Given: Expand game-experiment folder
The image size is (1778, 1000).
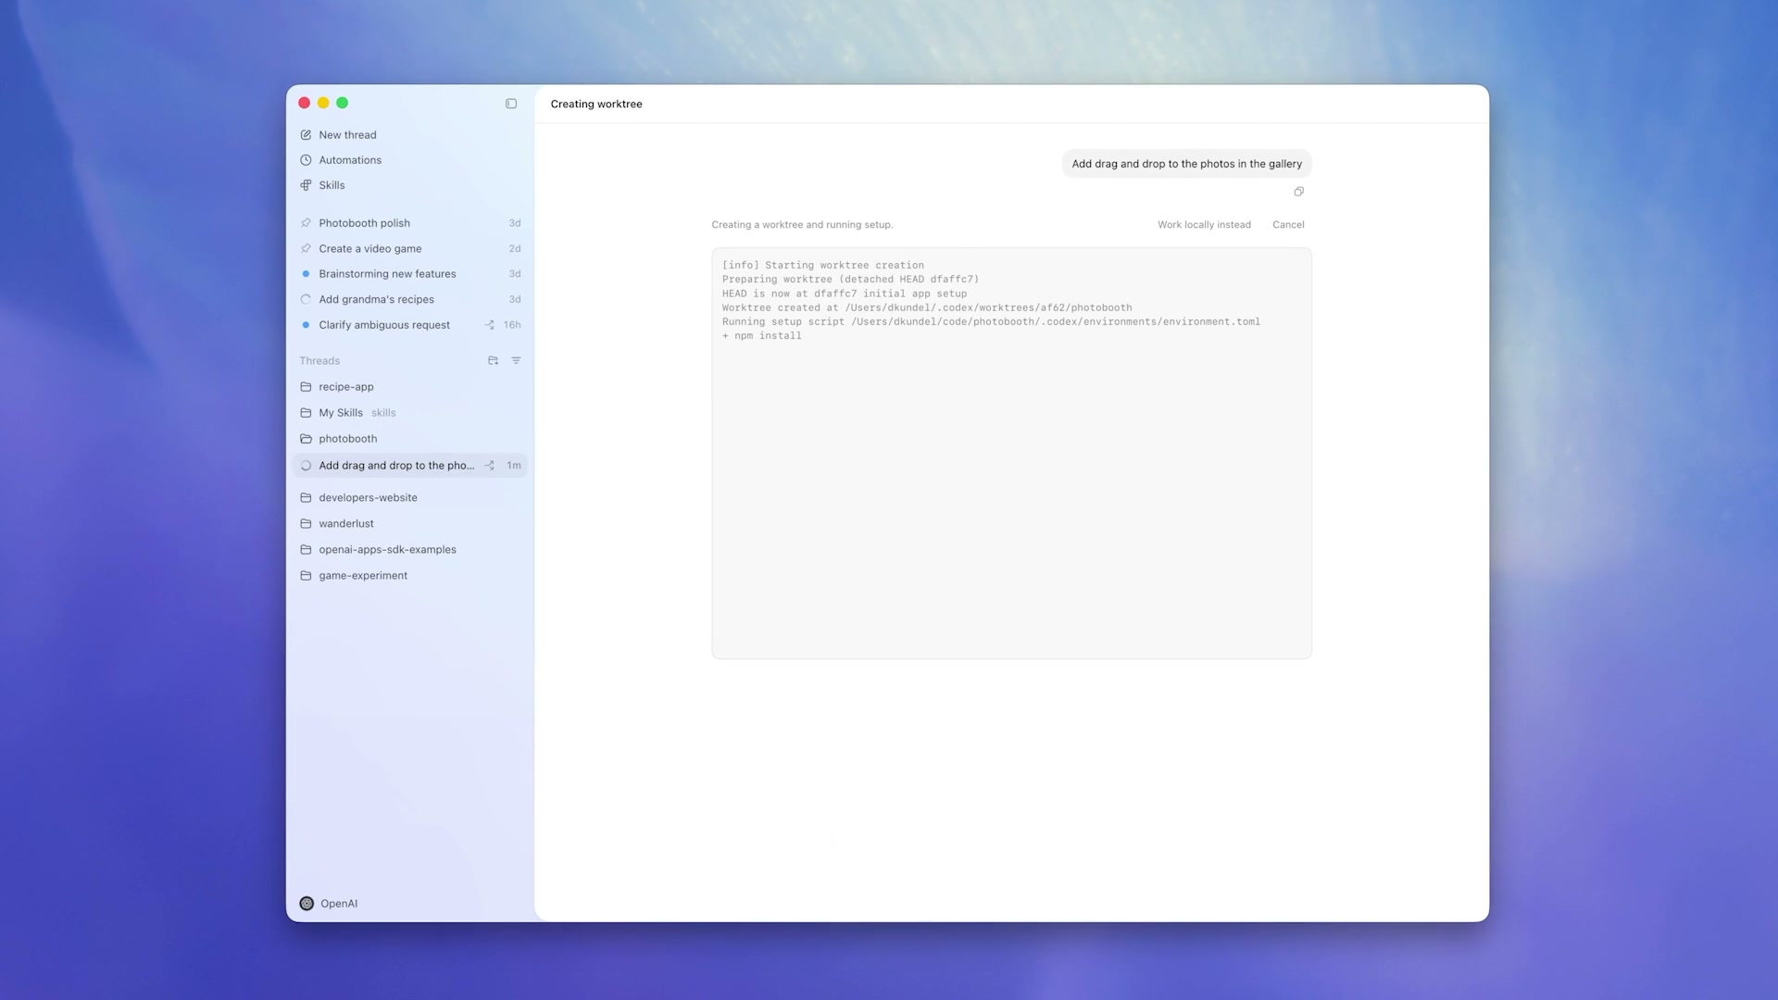Looking at the screenshot, I should point(409,576).
